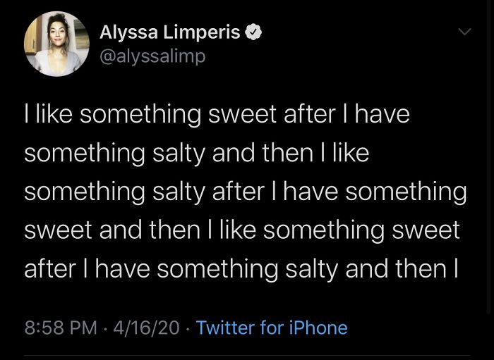Viewport: 494px width, 360px height.
Task: Click the word 'iPhone' in source label
Action: [317, 328]
